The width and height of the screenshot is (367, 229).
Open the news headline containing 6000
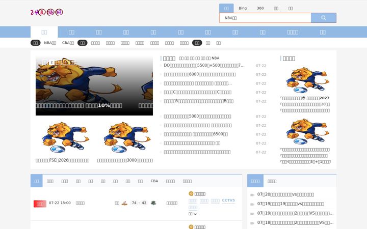tap(200, 74)
